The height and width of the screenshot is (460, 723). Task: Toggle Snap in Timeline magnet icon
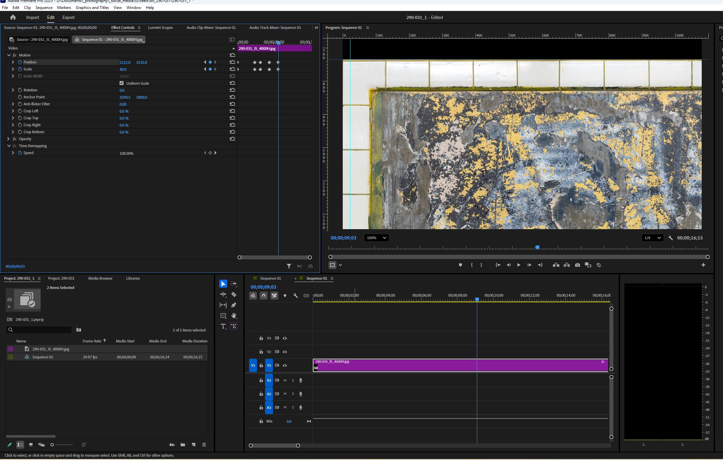coord(264,296)
